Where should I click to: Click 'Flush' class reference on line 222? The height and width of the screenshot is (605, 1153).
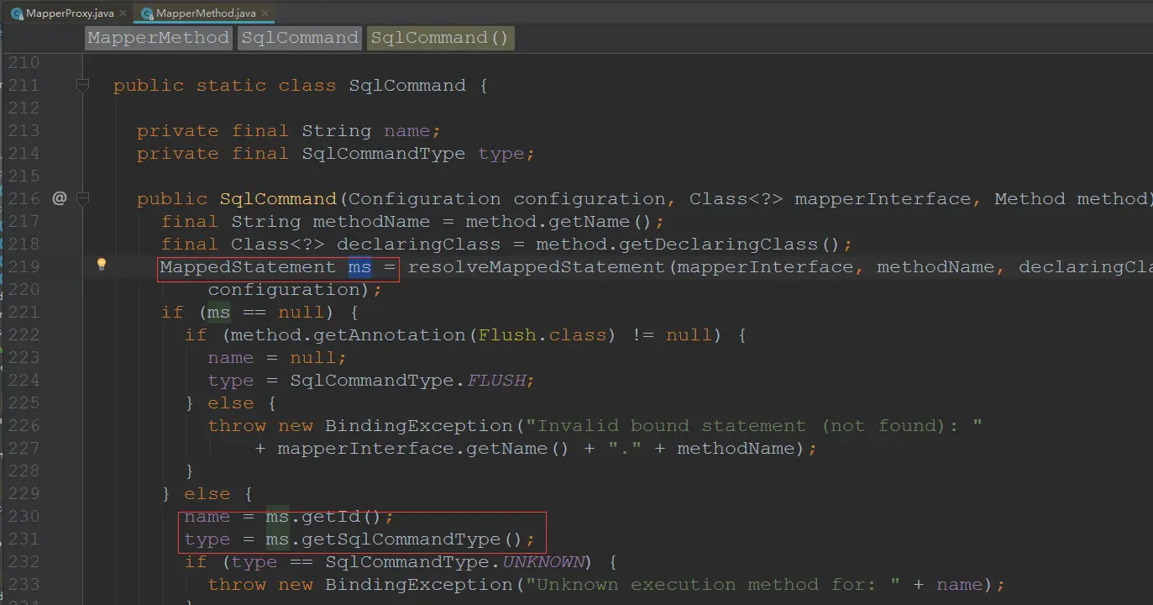click(507, 334)
